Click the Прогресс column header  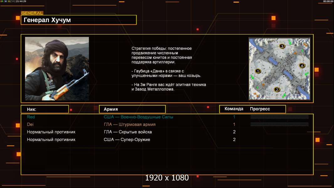pos(260,109)
